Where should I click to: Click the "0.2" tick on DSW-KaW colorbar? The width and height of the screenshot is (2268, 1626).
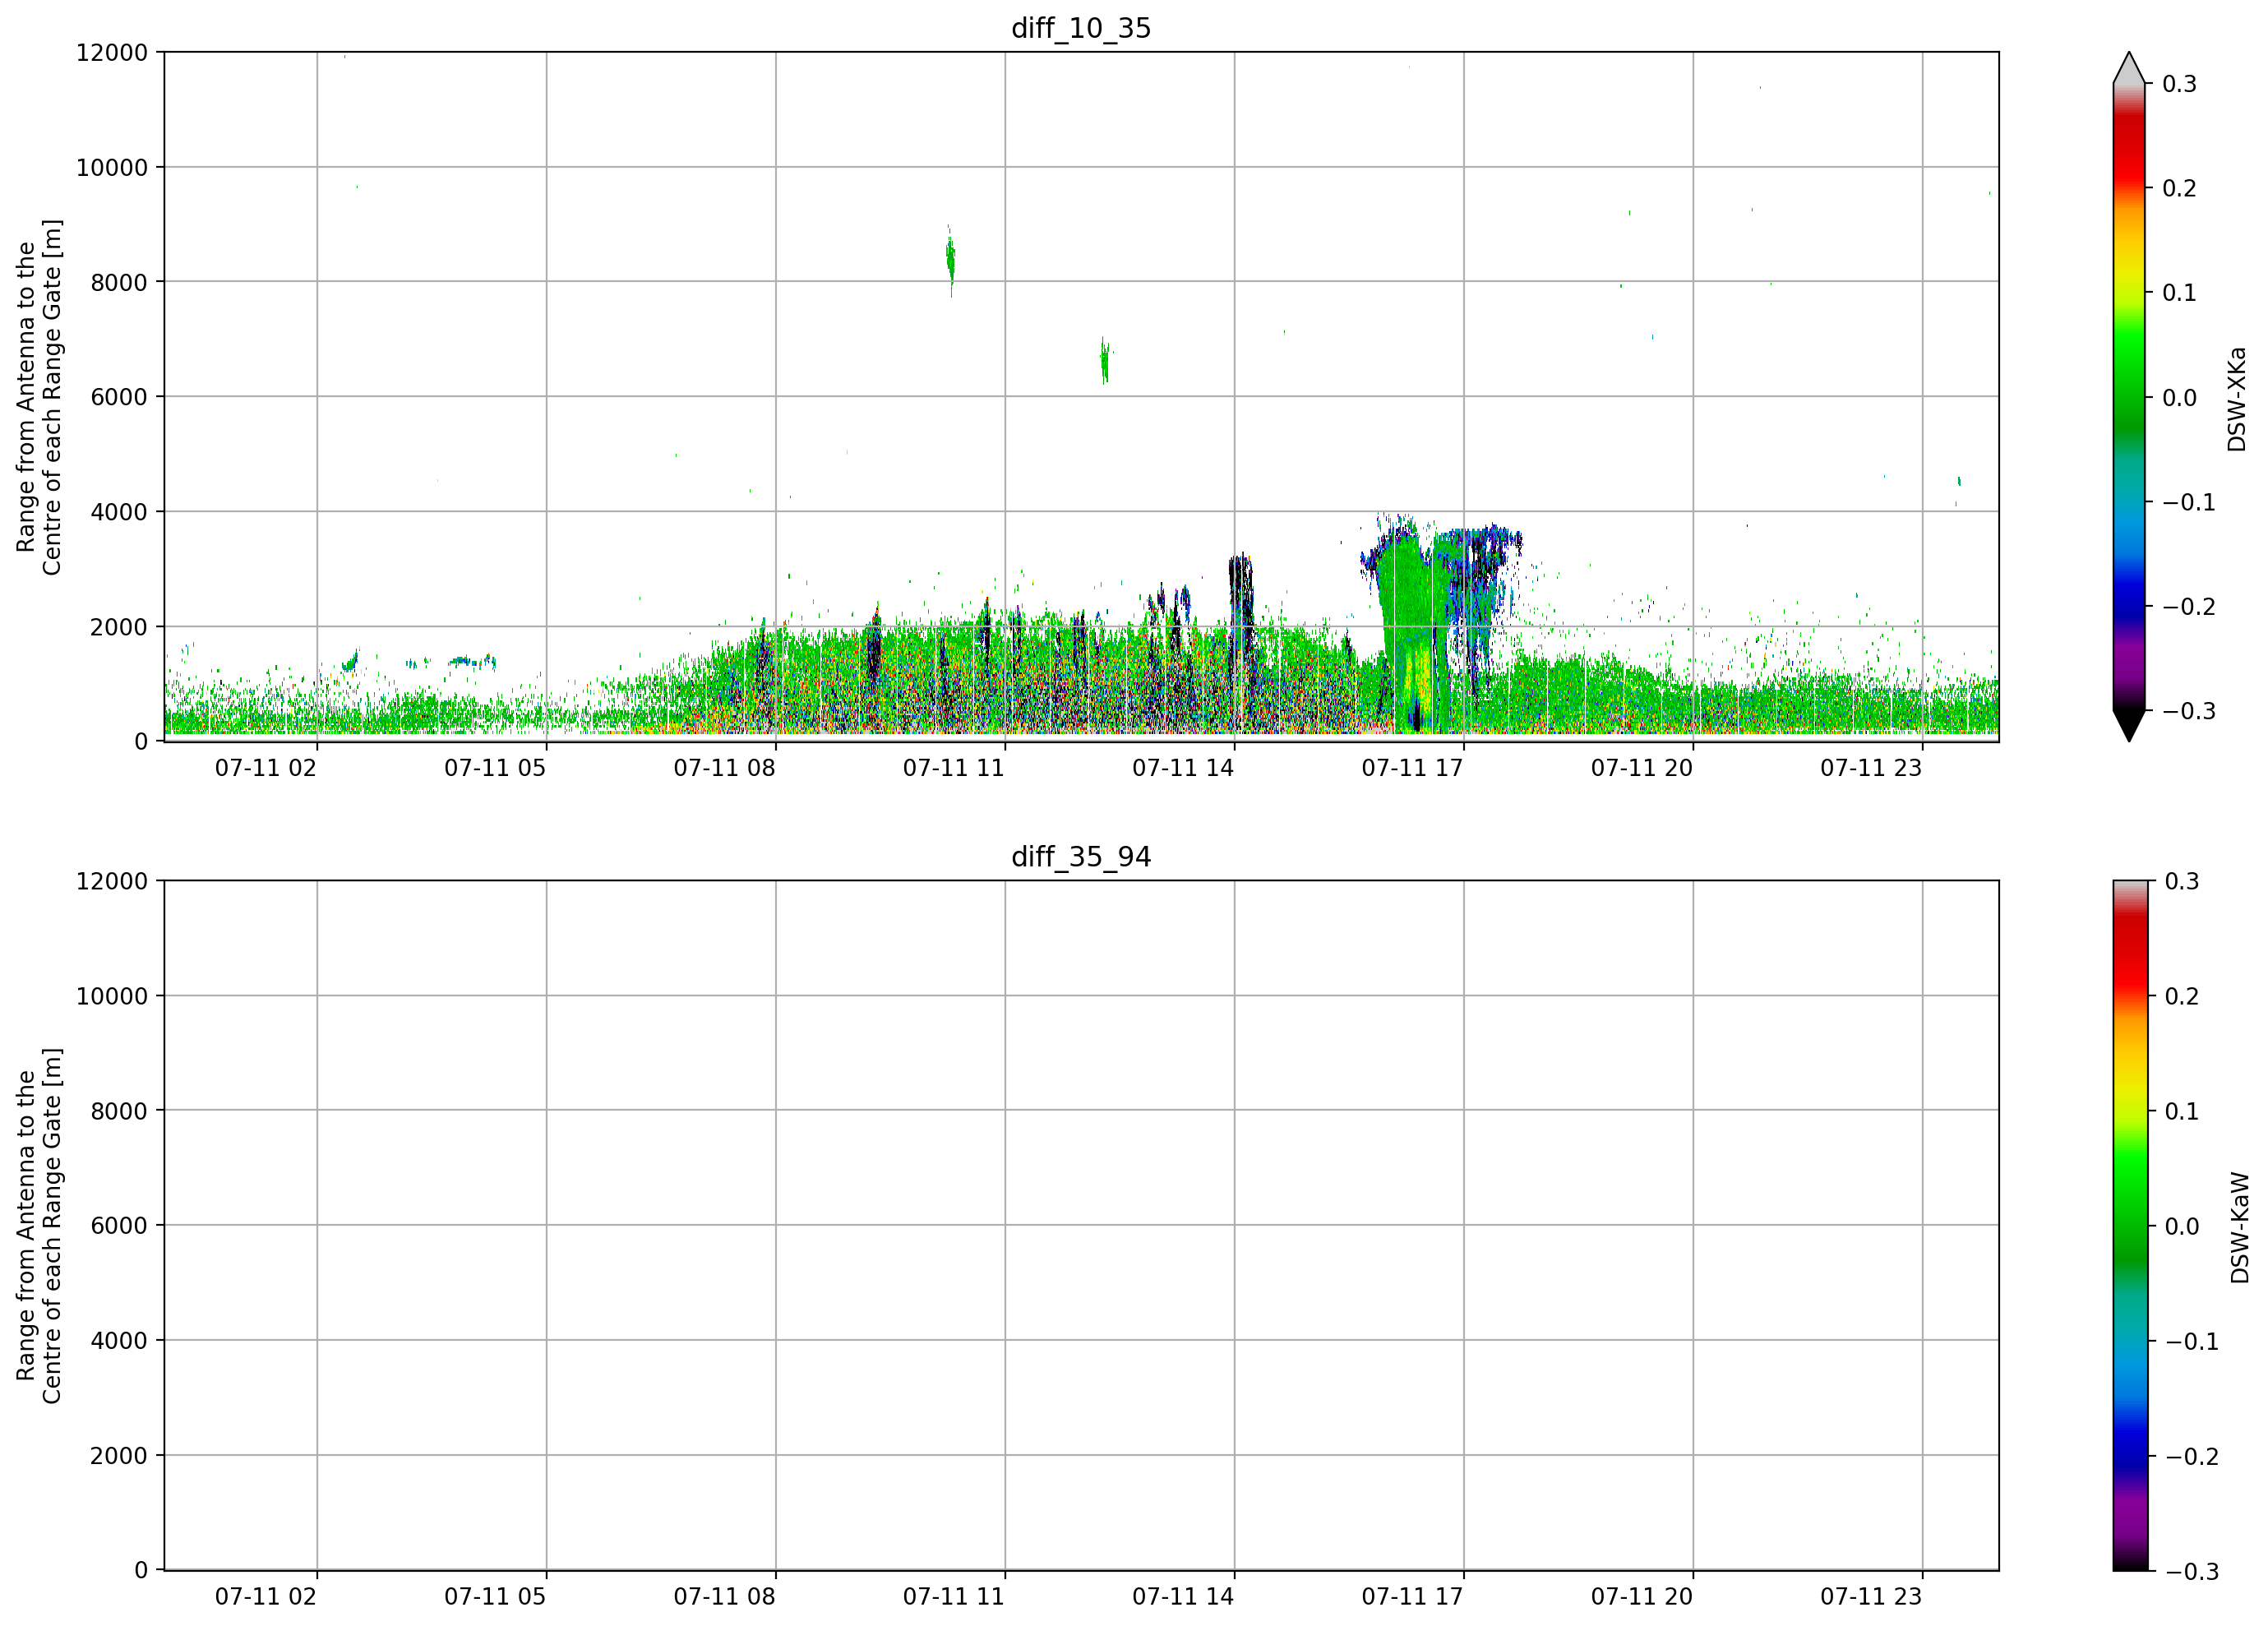click(2181, 996)
